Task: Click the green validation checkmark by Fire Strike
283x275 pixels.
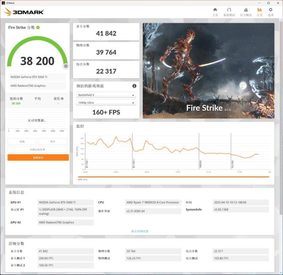Action: coord(38,27)
